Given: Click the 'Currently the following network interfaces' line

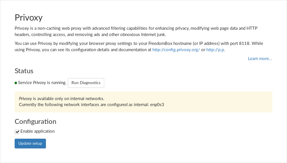Looking at the screenshot, I should 83,104.
